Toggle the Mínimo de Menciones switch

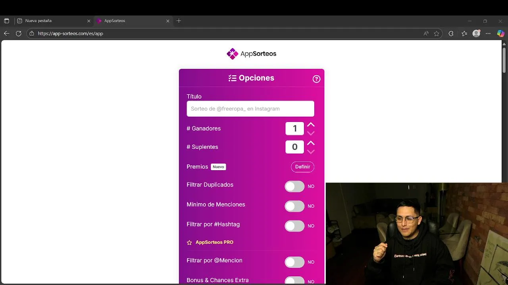click(x=294, y=206)
